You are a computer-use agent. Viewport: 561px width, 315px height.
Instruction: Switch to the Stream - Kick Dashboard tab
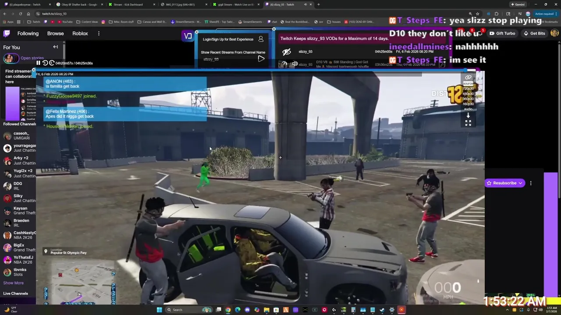tap(131, 4)
